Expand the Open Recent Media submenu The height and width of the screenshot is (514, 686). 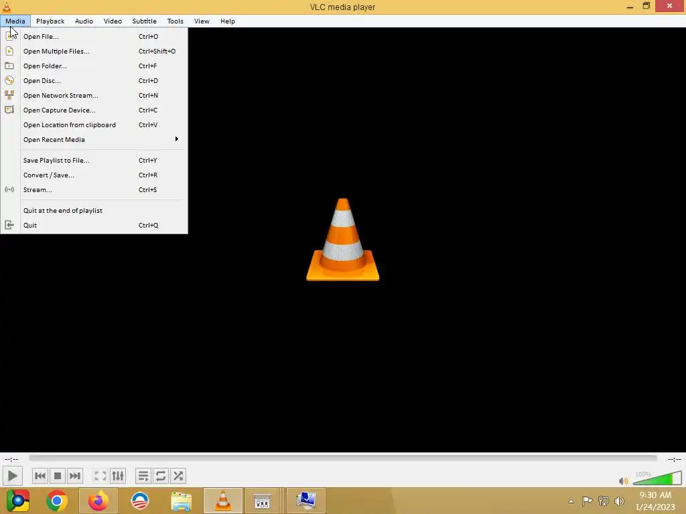pyautogui.click(x=94, y=139)
